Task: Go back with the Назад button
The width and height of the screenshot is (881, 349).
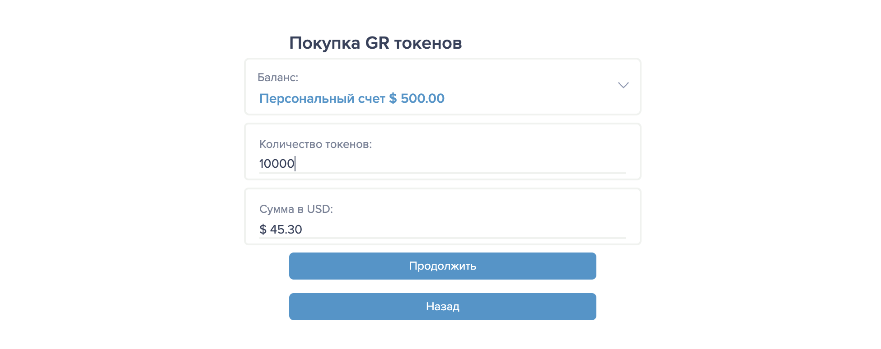Action: click(x=442, y=307)
